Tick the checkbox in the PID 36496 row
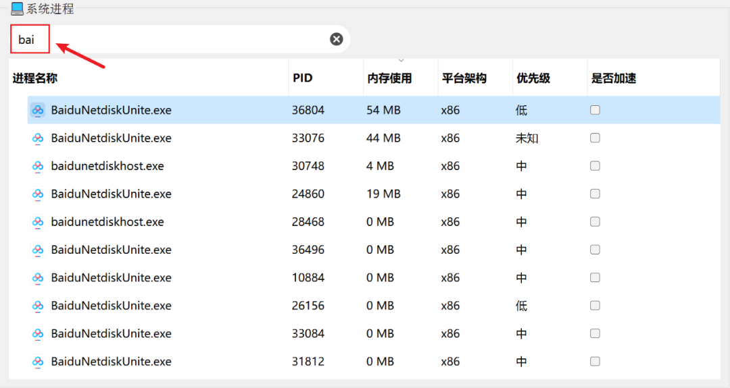The width and height of the screenshot is (730, 388). point(595,250)
